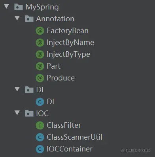Collapse the Annotation package arrow
This screenshot has height=157, width=155.
pyautogui.click(x=17, y=18)
